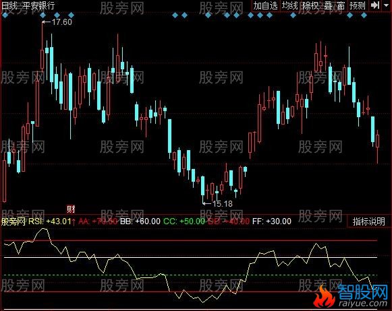
Task: Toggle the 除权 ex-rights adjustment button
Action: 310,5
